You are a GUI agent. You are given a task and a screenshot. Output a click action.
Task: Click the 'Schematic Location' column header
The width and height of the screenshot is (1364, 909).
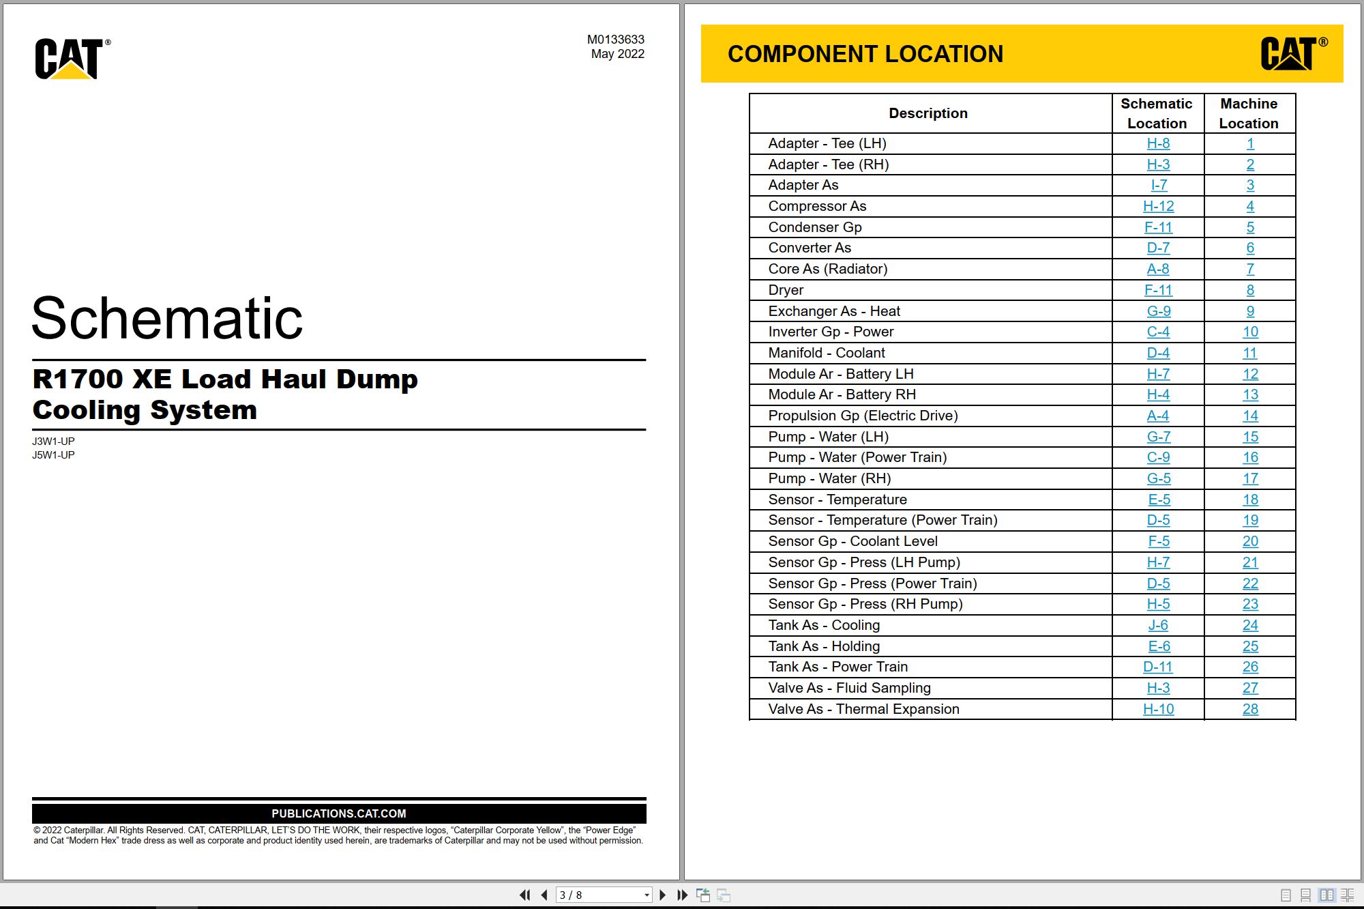coord(1157,113)
